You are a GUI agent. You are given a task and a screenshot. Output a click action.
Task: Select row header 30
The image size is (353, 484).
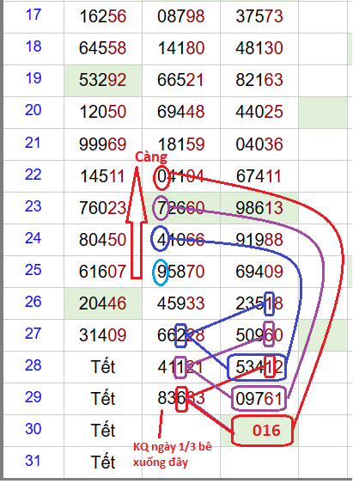pos(33,431)
